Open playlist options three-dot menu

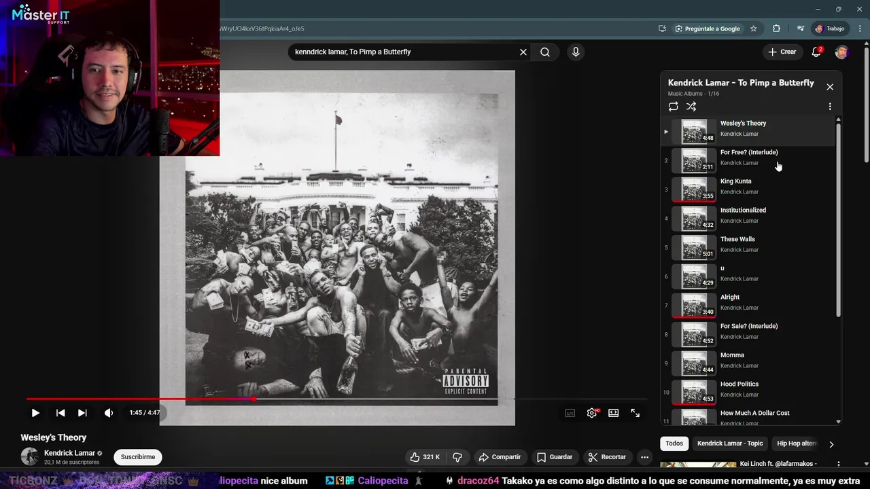(x=830, y=107)
